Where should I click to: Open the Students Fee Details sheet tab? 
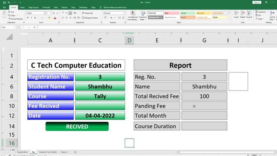[x=48, y=152]
